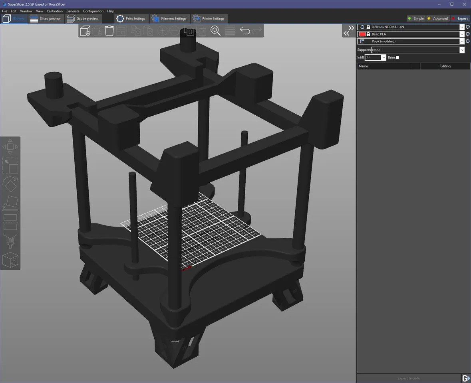Image resolution: width=471 pixels, height=383 pixels.
Task: Click the Redo arrow icon
Action: tap(257, 31)
